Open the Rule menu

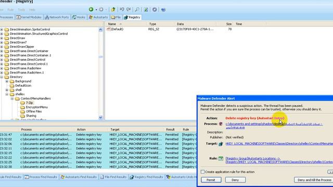point(10,10)
